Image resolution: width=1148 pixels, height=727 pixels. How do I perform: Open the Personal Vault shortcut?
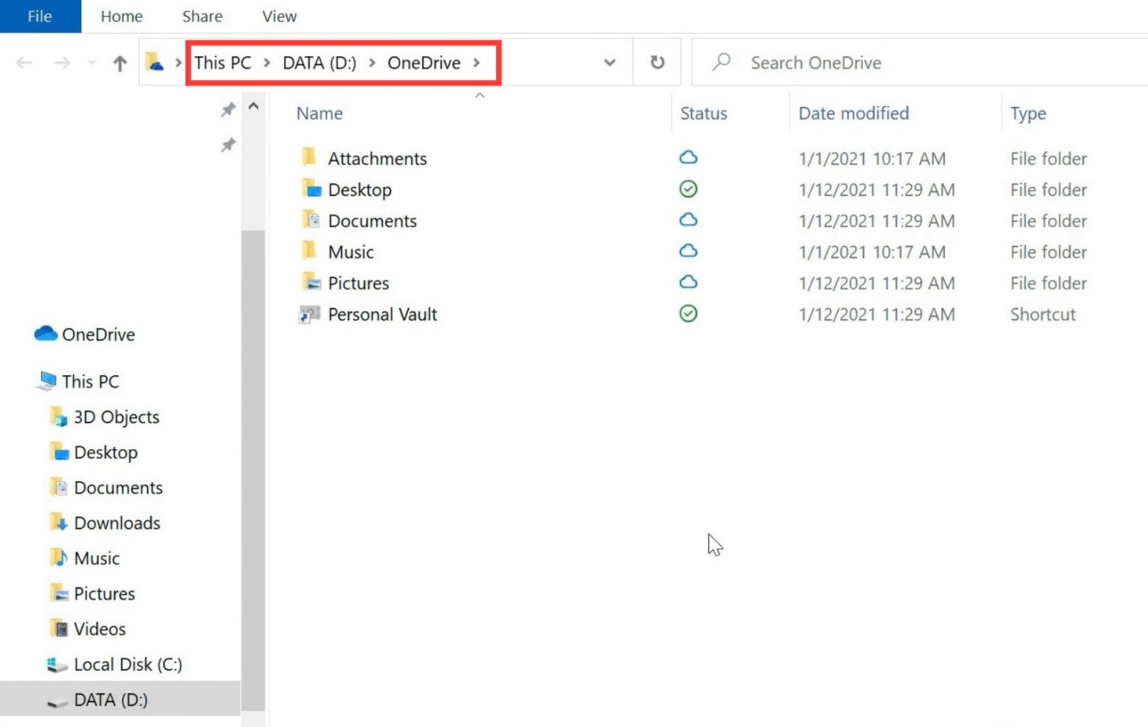point(382,315)
